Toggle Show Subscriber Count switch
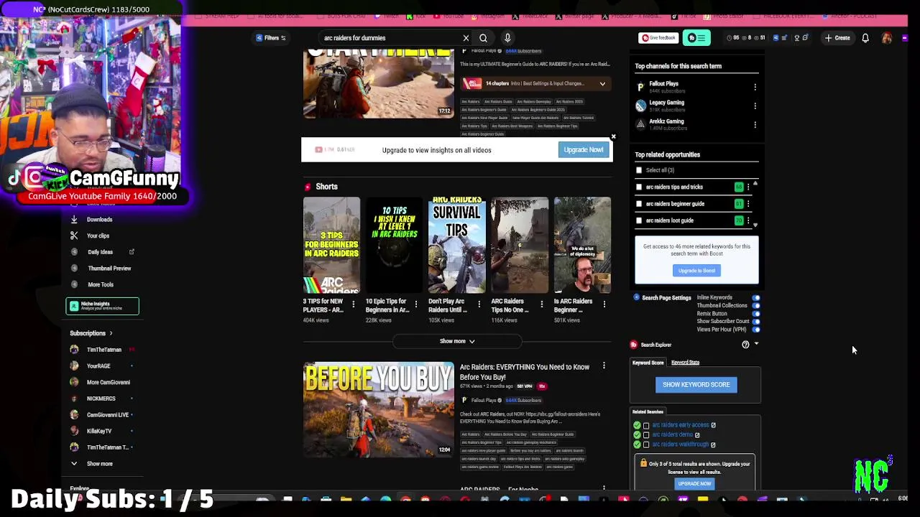920x517 pixels. pos(755,322)
